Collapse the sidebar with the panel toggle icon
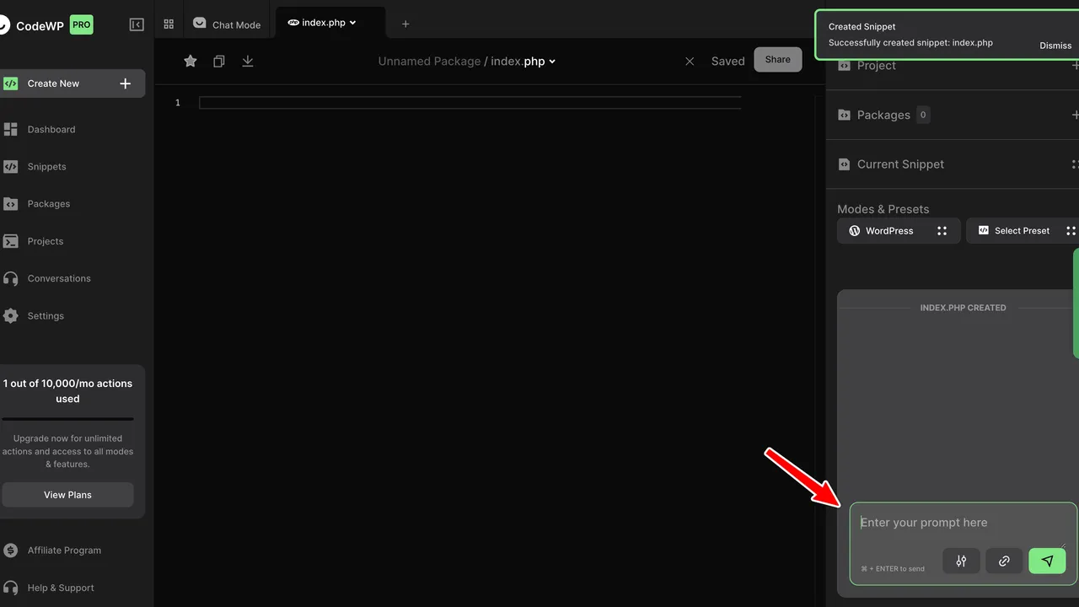 (137, 24)
